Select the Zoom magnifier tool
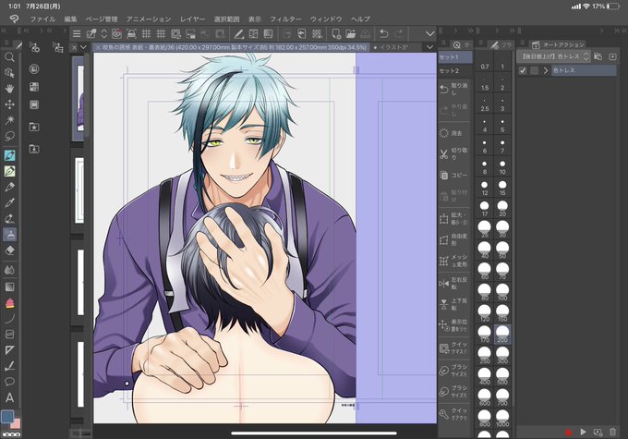Screen dimensions: 628x439 [9, 57]
